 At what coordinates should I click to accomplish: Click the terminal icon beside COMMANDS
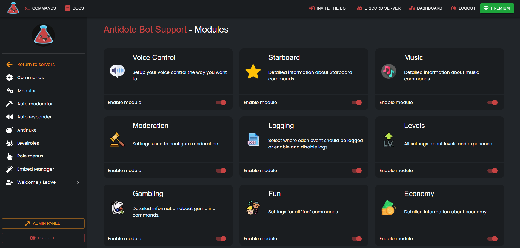click(27, 8)
